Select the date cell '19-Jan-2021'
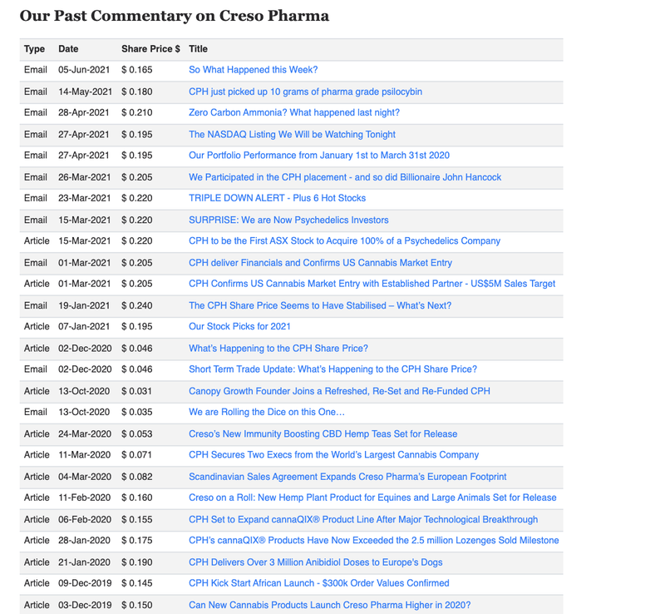This screenshot has height=614, width=665. click(84, 306)
